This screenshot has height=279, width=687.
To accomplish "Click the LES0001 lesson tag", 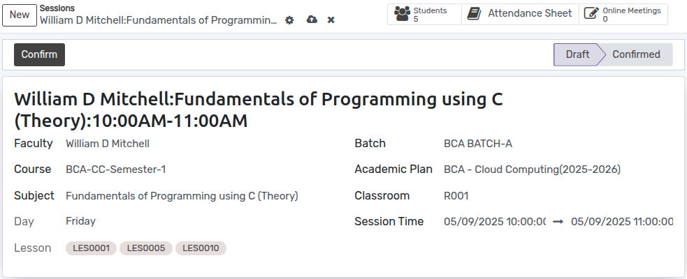I will coord(91,248).
